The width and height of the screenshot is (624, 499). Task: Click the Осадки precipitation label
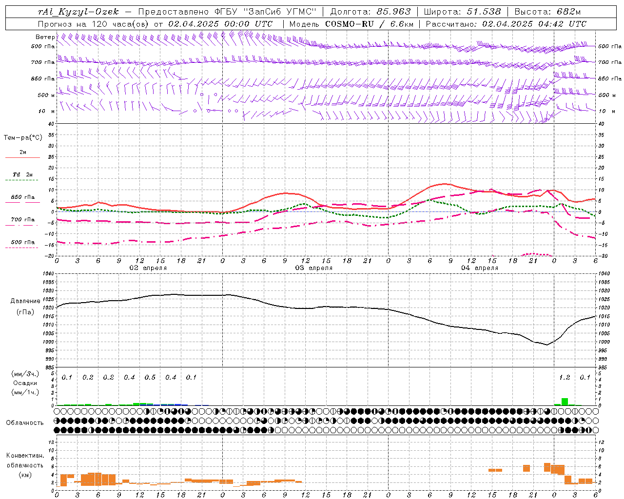click(x=25, y=383)
